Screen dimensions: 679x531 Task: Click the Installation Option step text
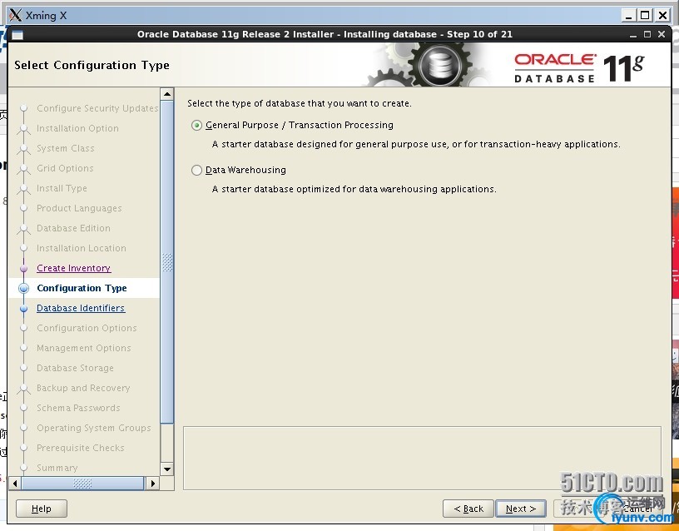pos(77,128)
